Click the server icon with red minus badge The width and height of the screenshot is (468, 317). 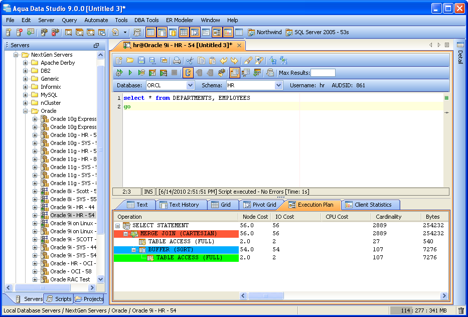coord(20,32)
